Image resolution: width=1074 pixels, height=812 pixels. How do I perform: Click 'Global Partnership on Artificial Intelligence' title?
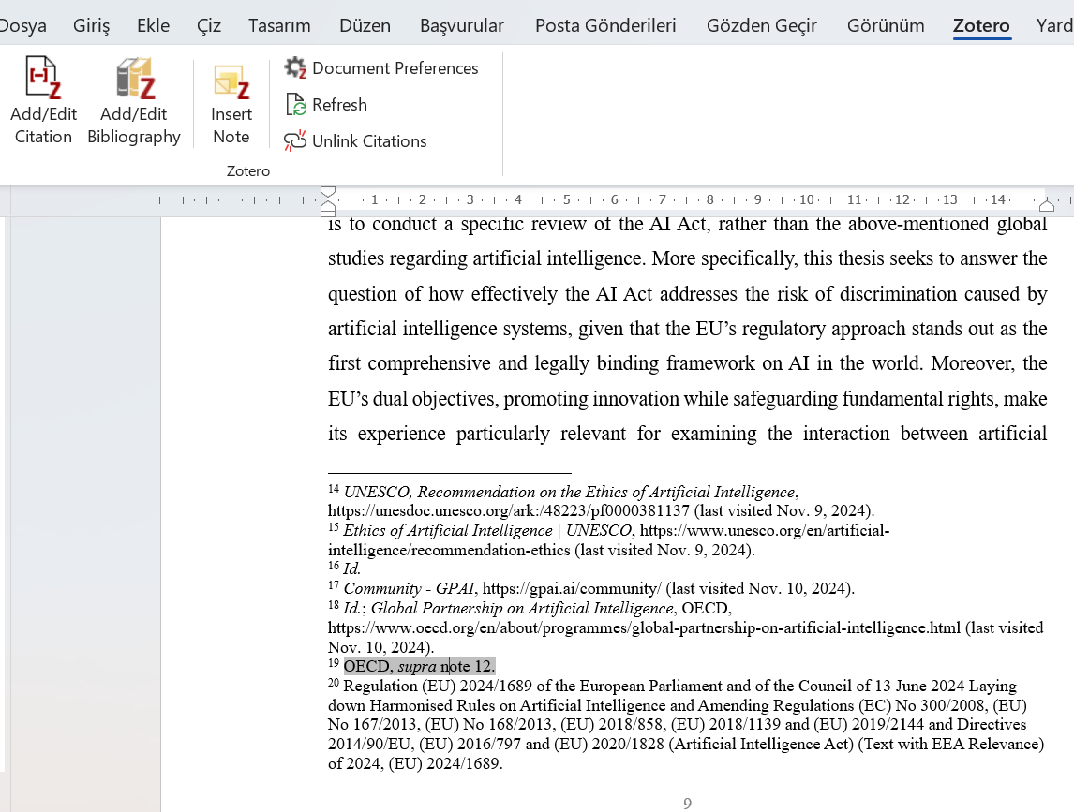click(523, 609)
